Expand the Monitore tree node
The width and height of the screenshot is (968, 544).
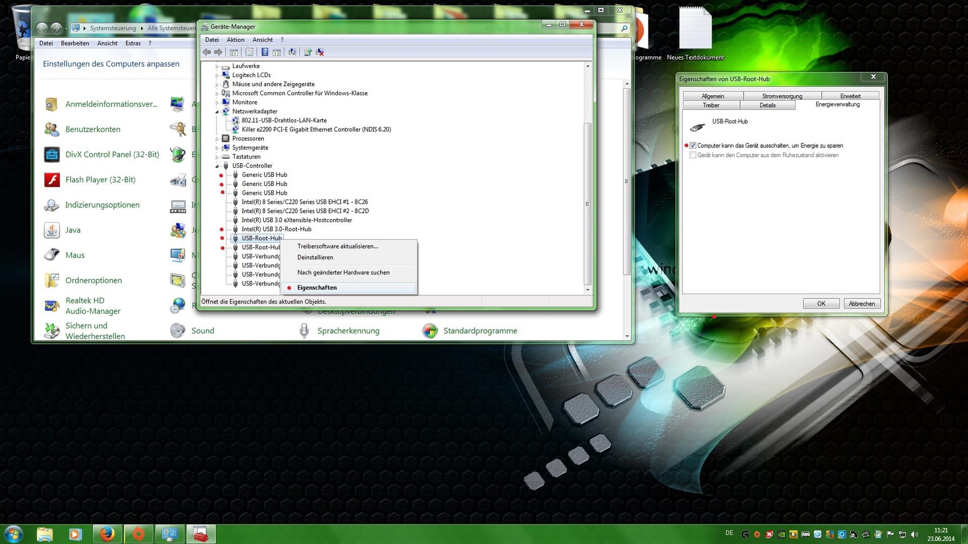(217, 102)
